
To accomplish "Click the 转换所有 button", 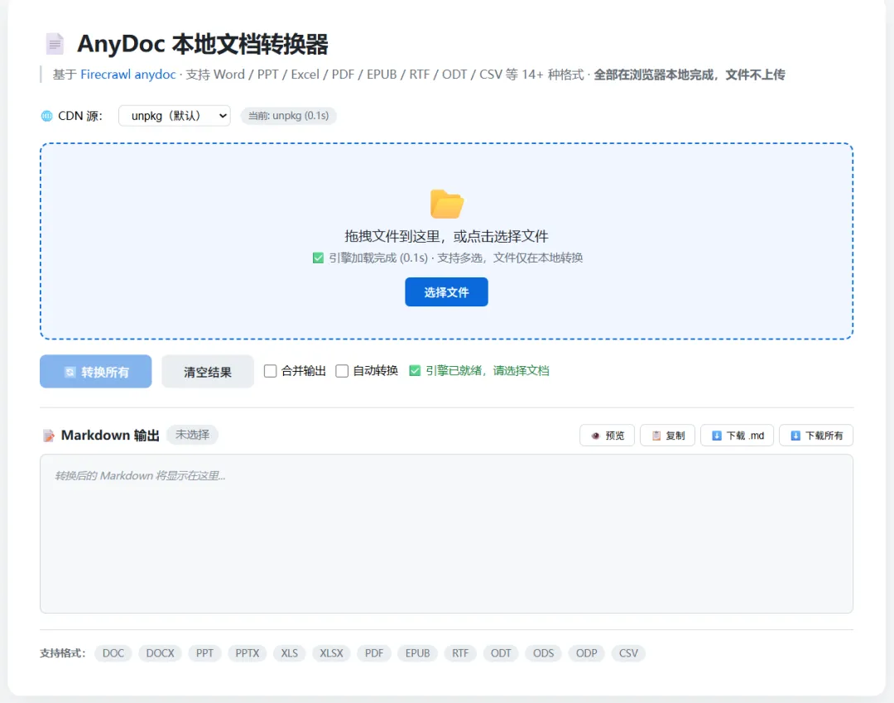I will pyautogui.click(x=96, y=372).
